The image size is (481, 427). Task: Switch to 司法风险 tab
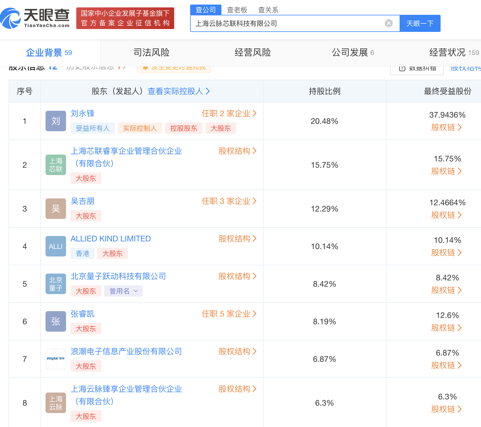tap(151, 52)
